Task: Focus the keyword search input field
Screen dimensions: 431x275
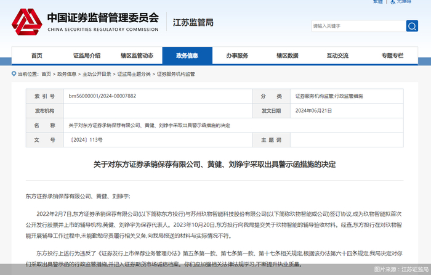Action: [359, 26]
